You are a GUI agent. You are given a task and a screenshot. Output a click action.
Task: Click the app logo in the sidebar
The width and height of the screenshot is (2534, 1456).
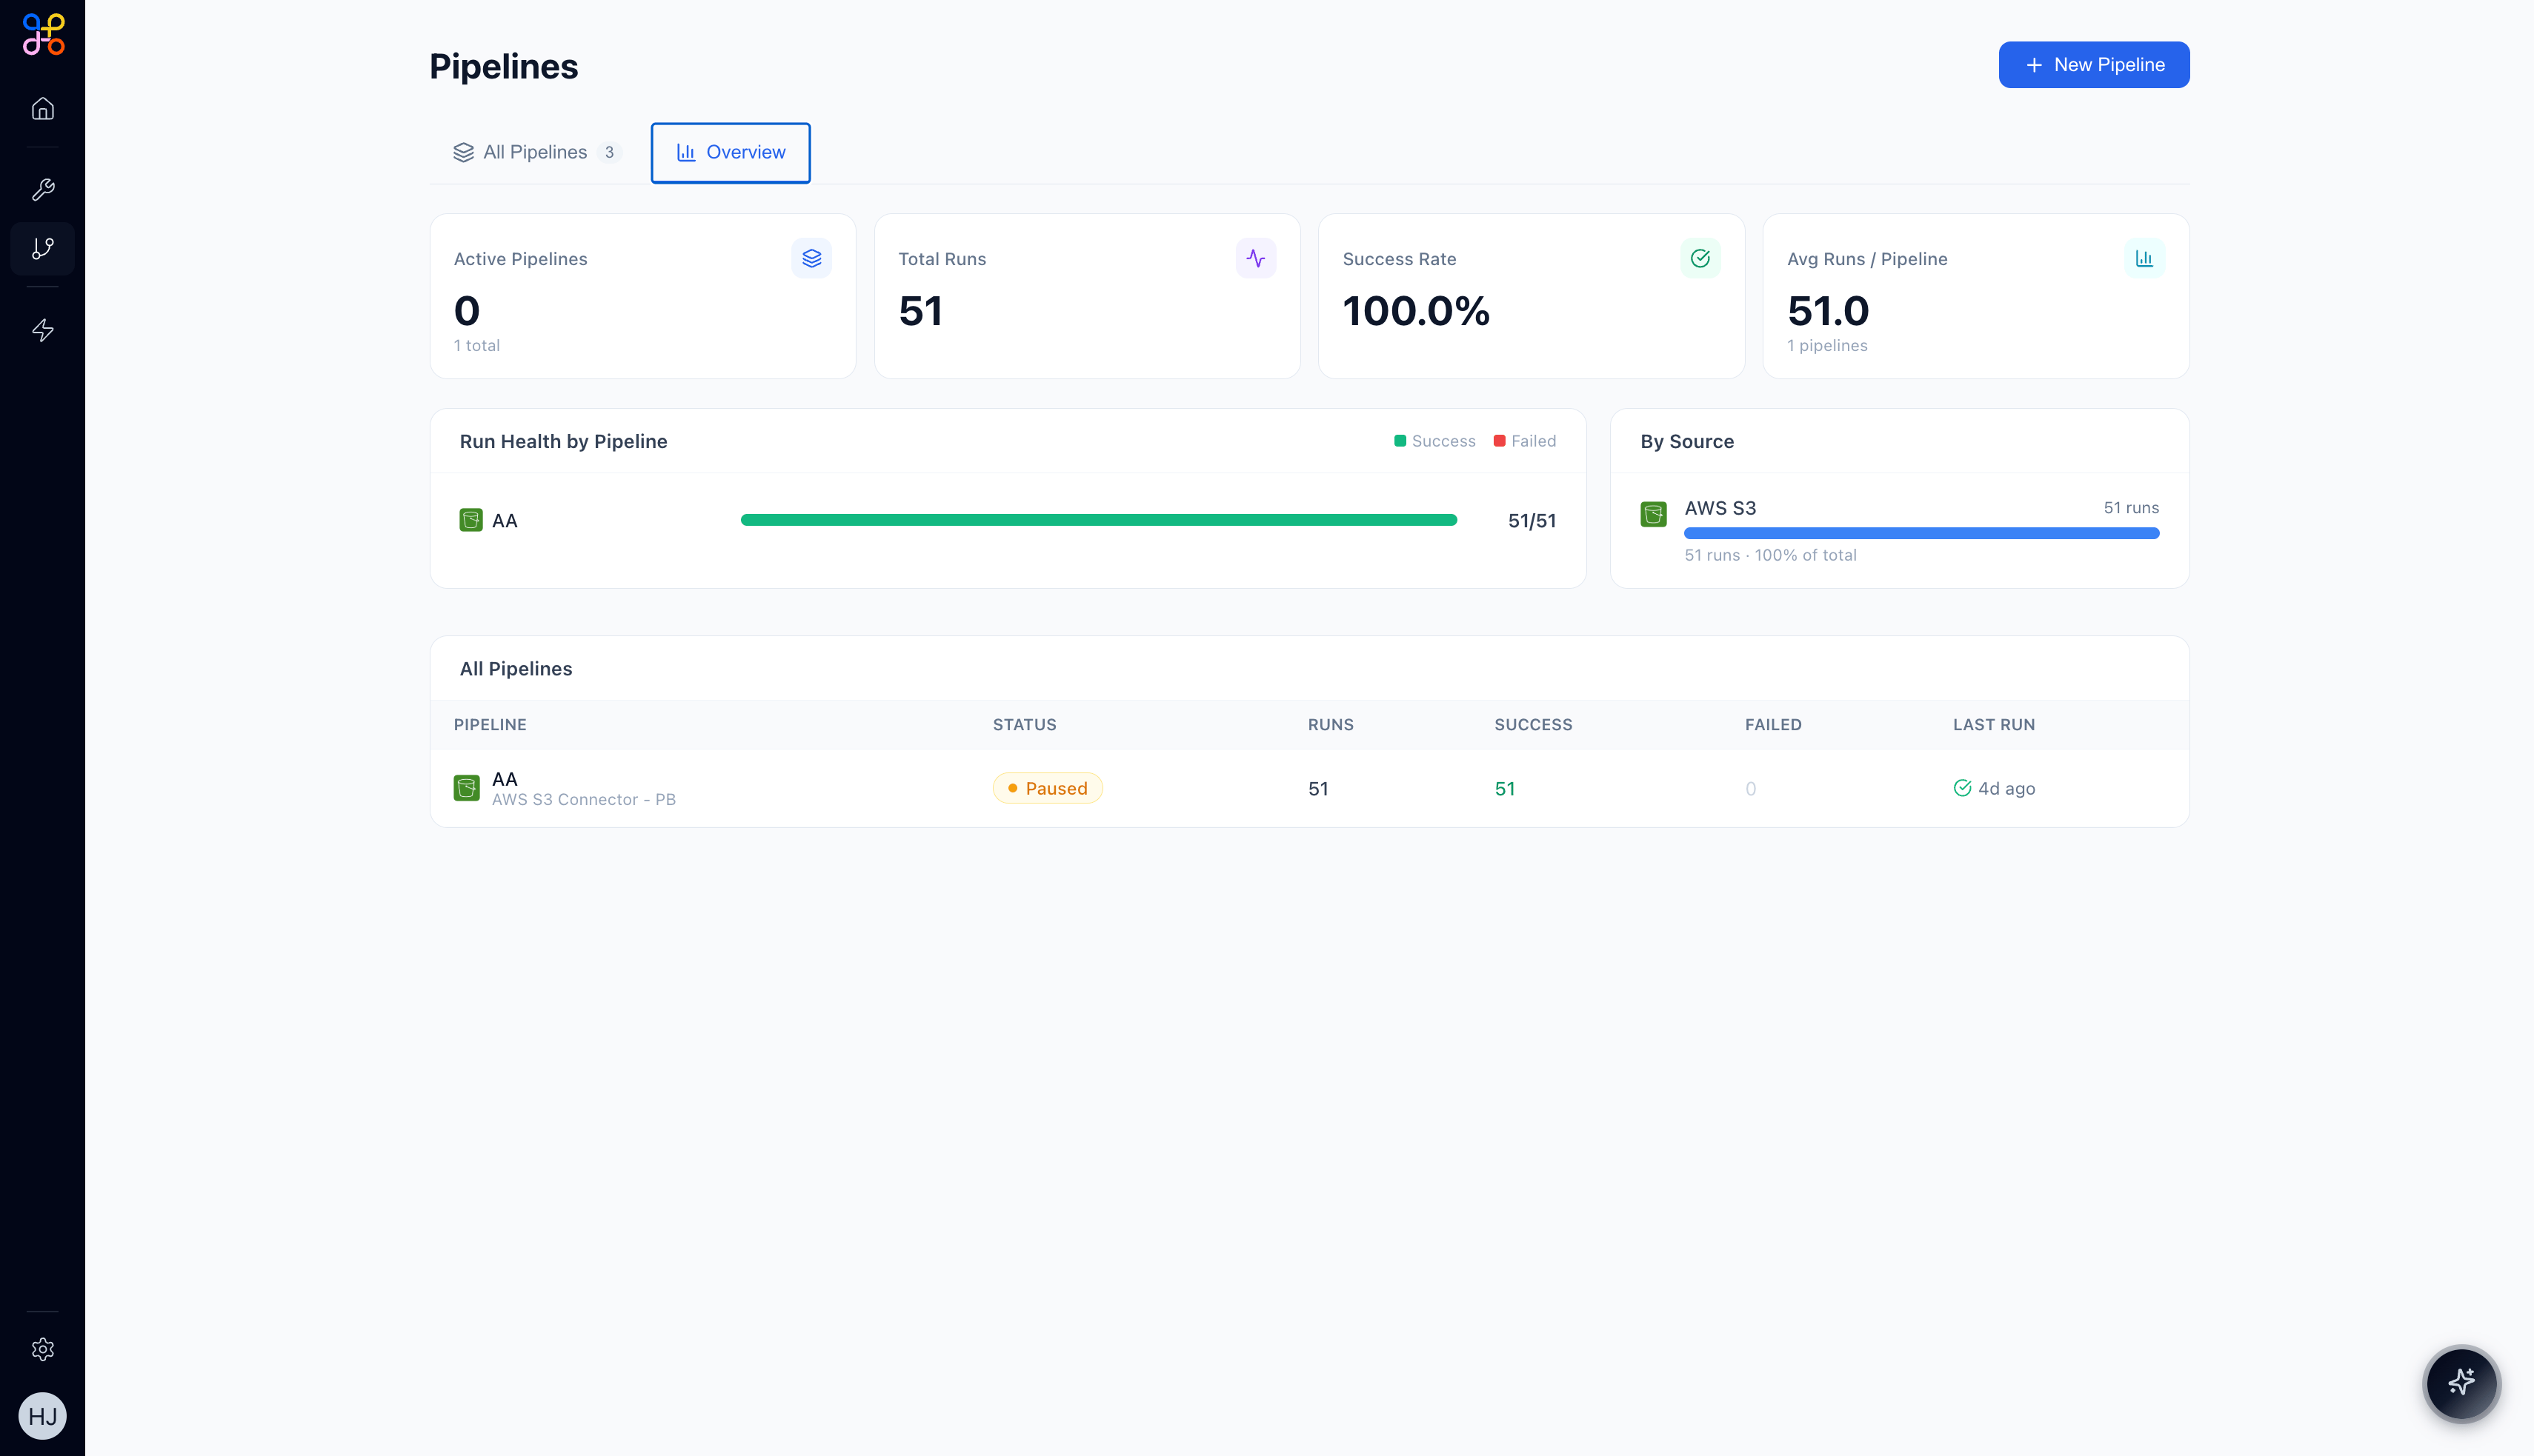pyautogui.click(x=43, y=35)
